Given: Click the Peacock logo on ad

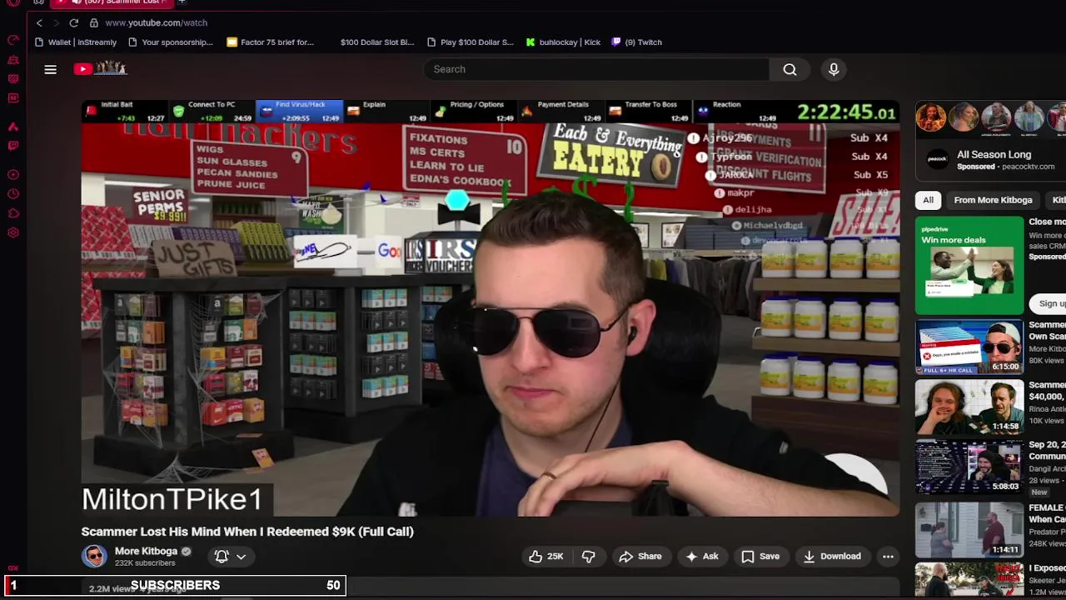Looking at the screenshot, I should (938, 159).
